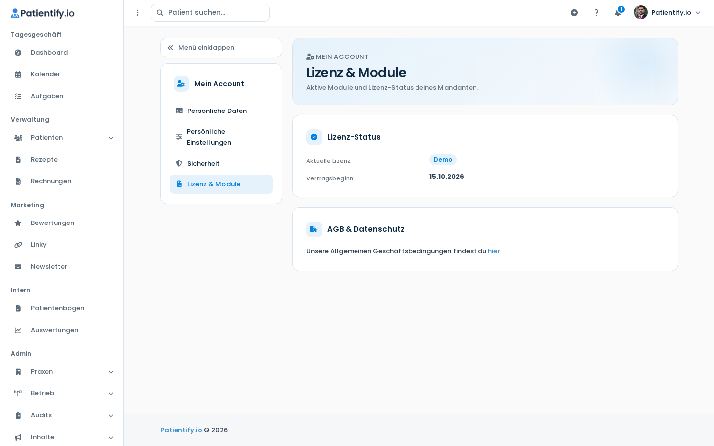Expand the Betrieb submenu chevron
The image size is (714, 446).
coord(111,394)
